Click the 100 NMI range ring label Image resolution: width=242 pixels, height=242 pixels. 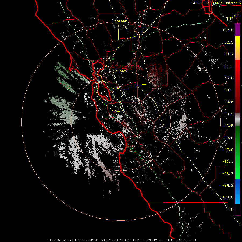(121, 21)
